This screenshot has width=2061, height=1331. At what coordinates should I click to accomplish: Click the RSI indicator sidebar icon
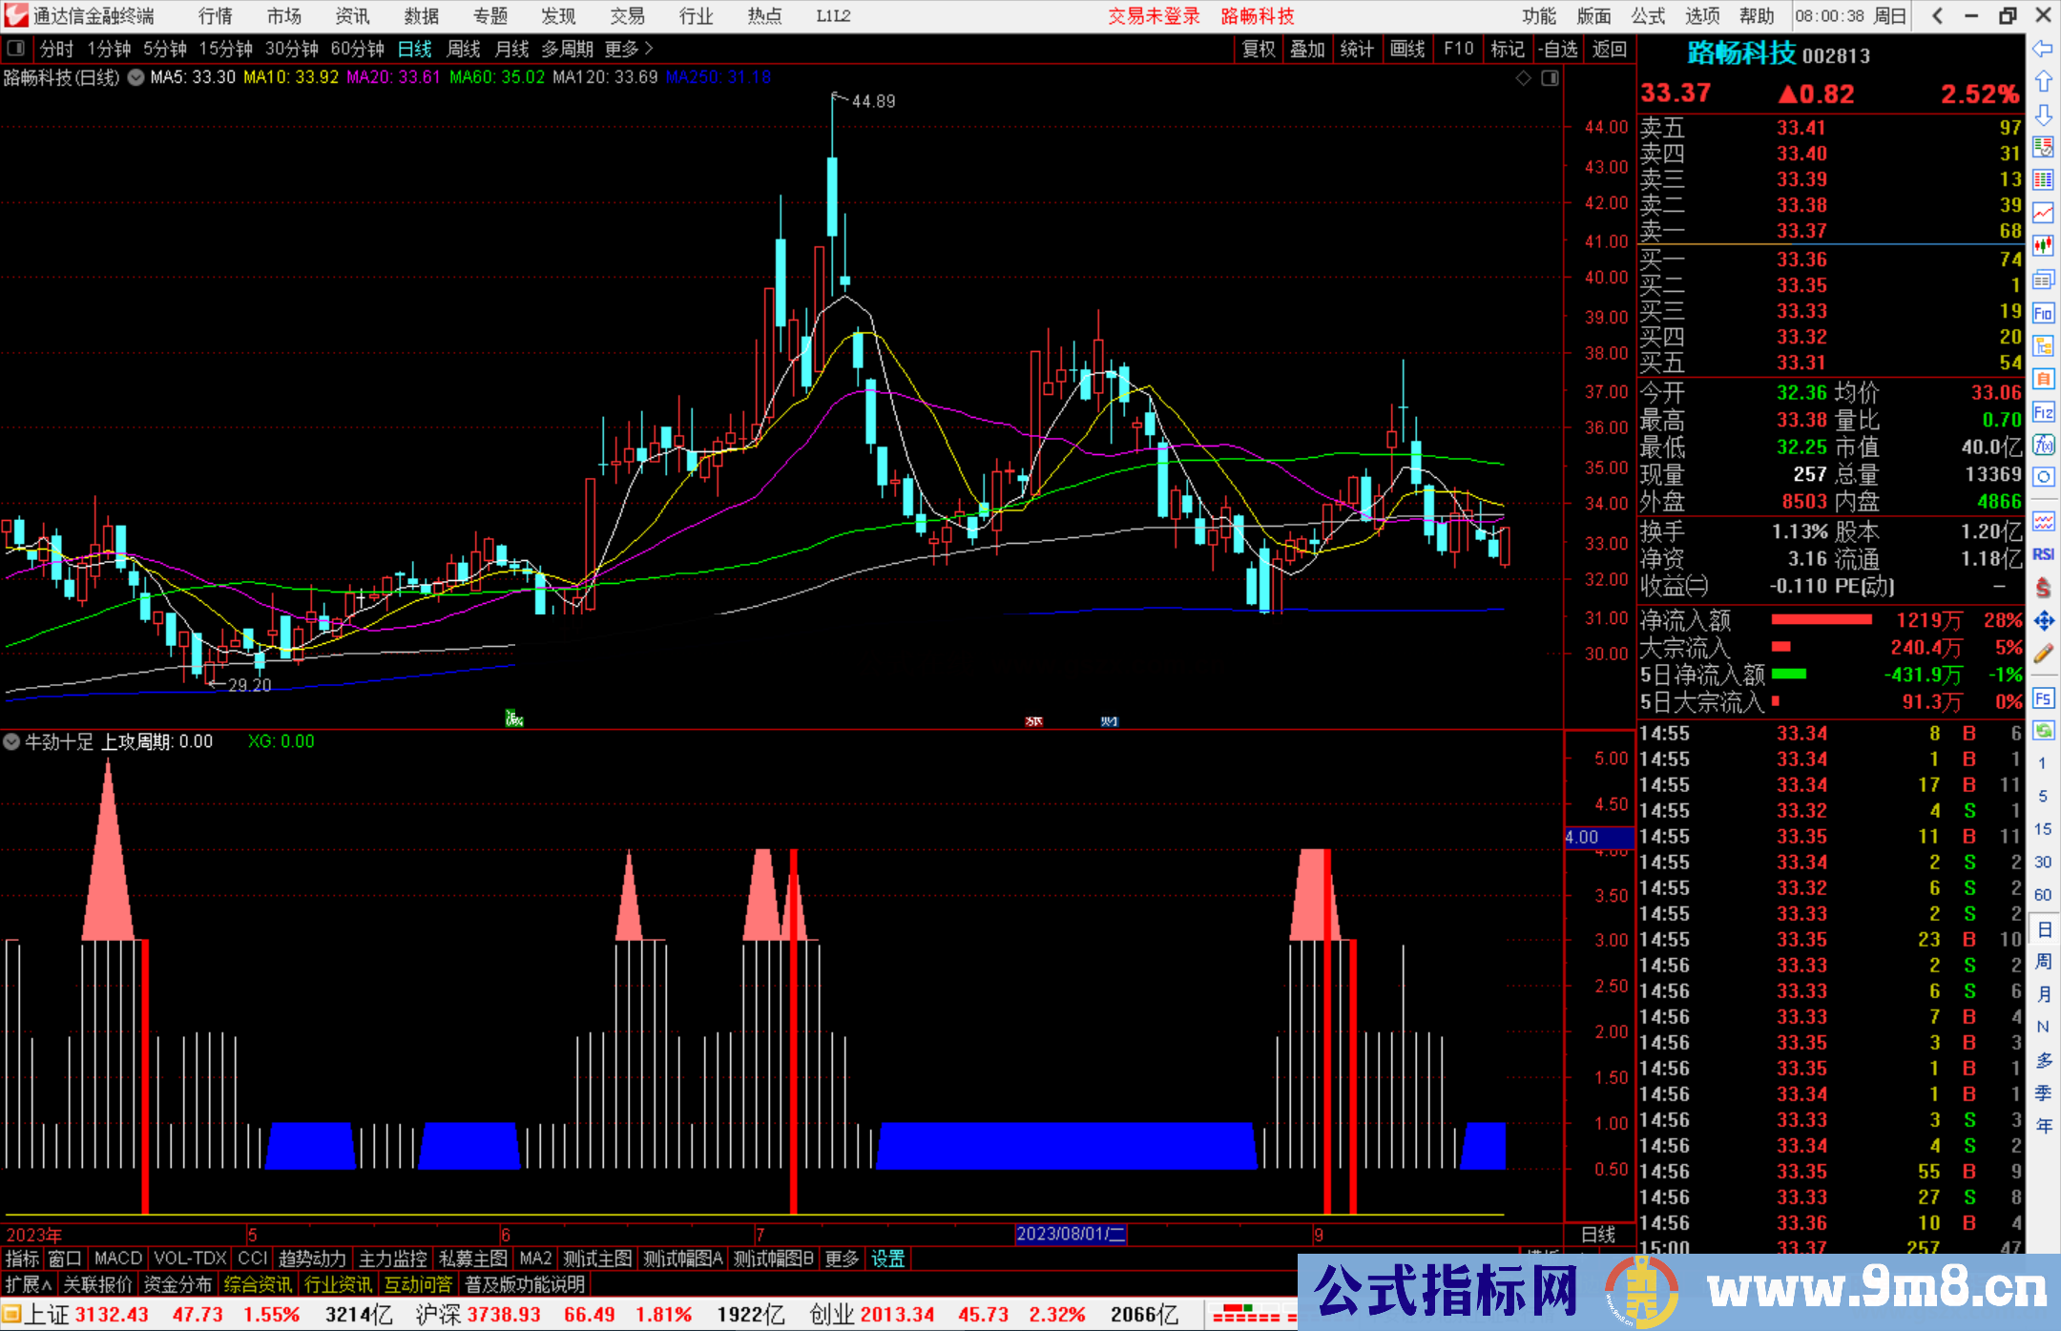point(2043,554)
